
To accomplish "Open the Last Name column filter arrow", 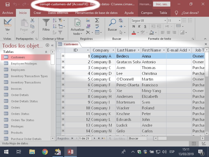I will [x=138, y=50].
